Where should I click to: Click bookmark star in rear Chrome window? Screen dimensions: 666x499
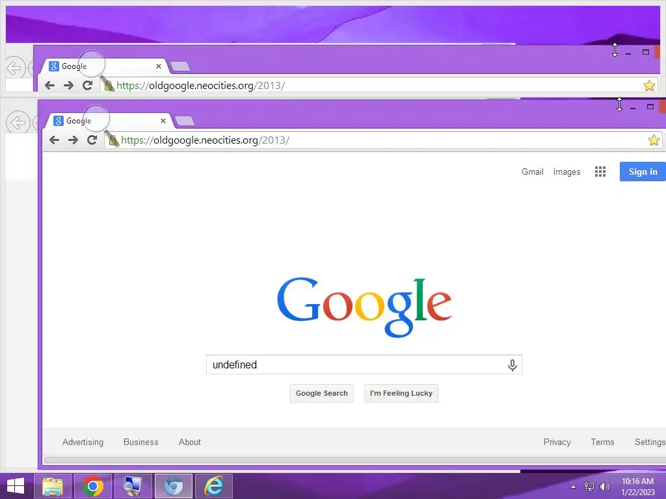click(649, 85)
